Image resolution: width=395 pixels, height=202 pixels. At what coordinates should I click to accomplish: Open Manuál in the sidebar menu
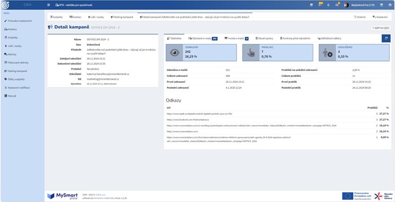point(10,96)
